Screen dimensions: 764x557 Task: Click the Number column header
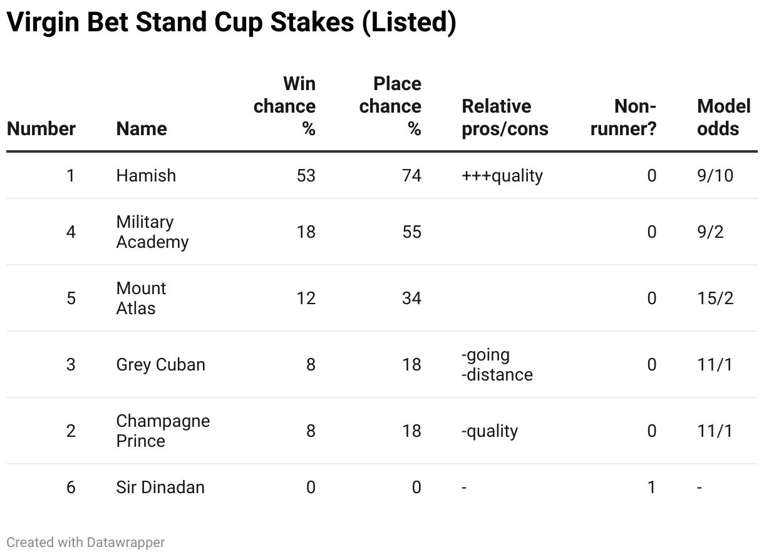point(41,129)
